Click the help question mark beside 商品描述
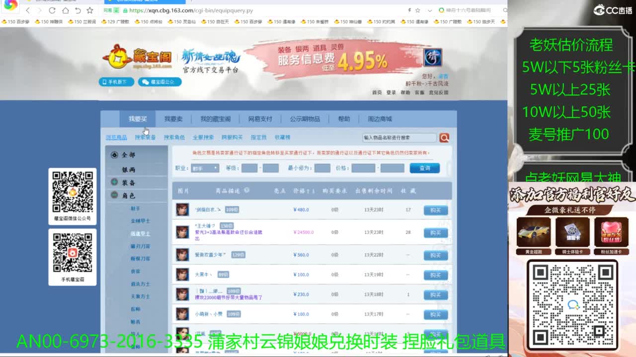Screen dimensions: 636x357 (x=246, y=190)
